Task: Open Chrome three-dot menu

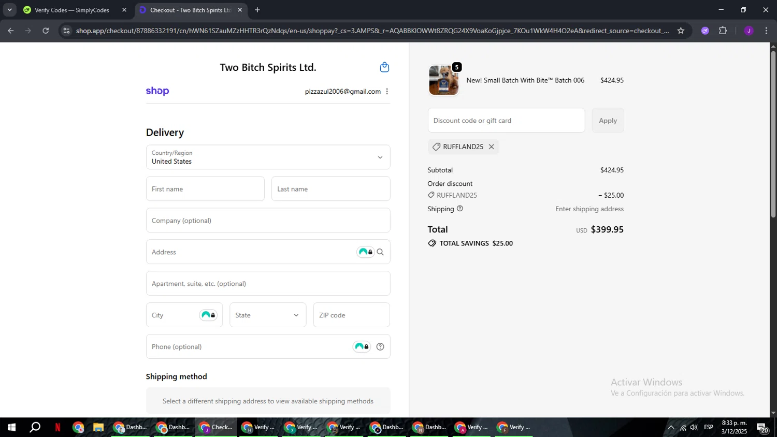Action: pos(766,31)
